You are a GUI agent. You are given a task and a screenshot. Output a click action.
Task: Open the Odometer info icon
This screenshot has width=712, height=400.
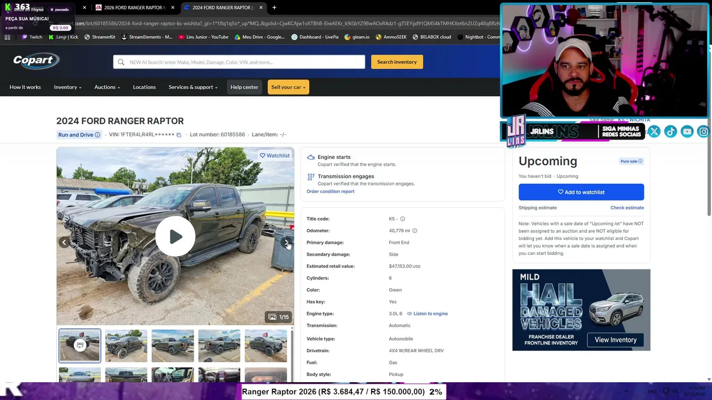pyautogui.click(x=414, y=231)
